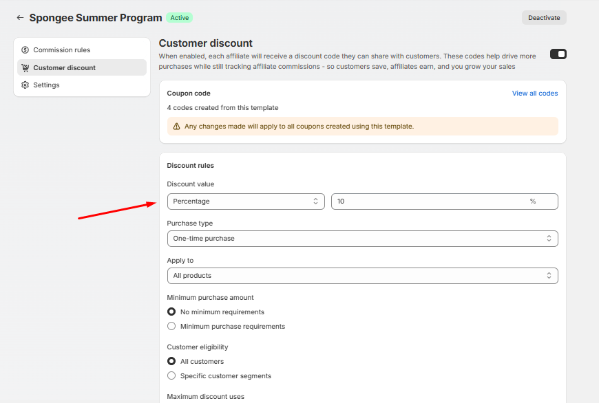Click the Active status badge
Viewport: 599px width, 403px height.
click(x=179, y=18)
